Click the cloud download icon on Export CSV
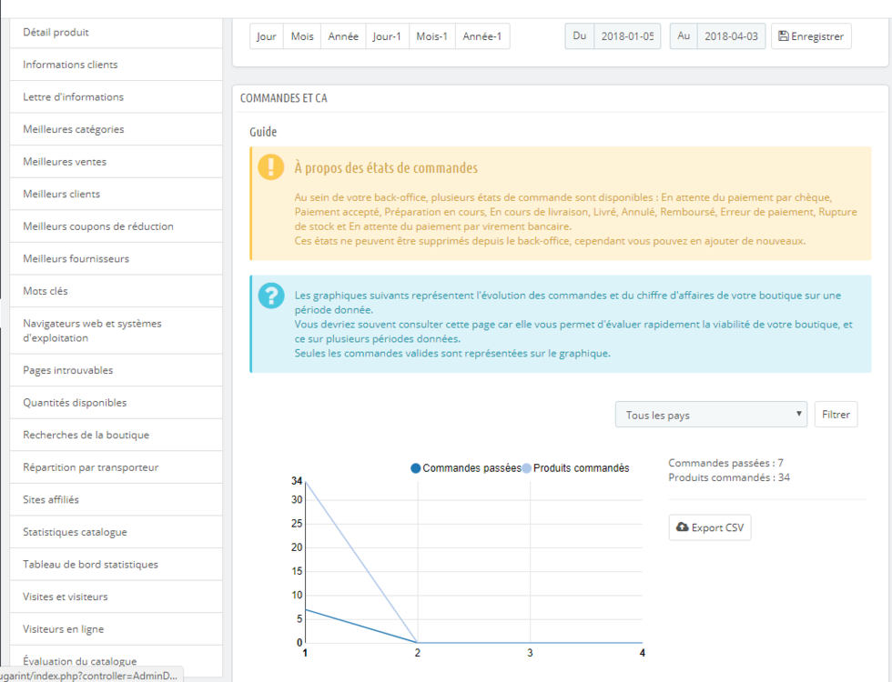Screen dimensions: 892x682 (x=682, y=527)
